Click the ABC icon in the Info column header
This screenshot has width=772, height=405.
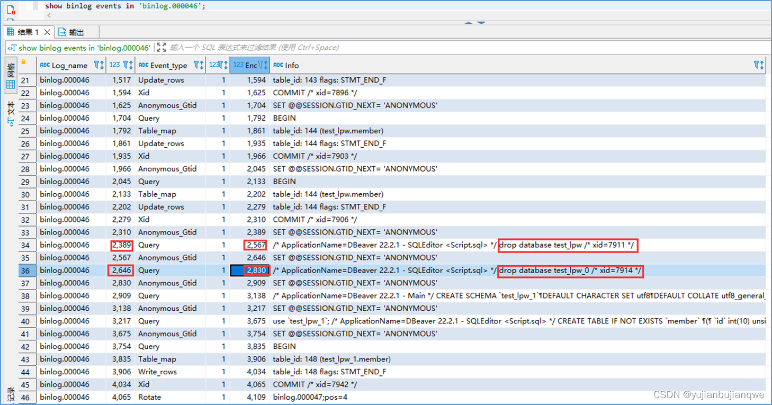point(280,65)
